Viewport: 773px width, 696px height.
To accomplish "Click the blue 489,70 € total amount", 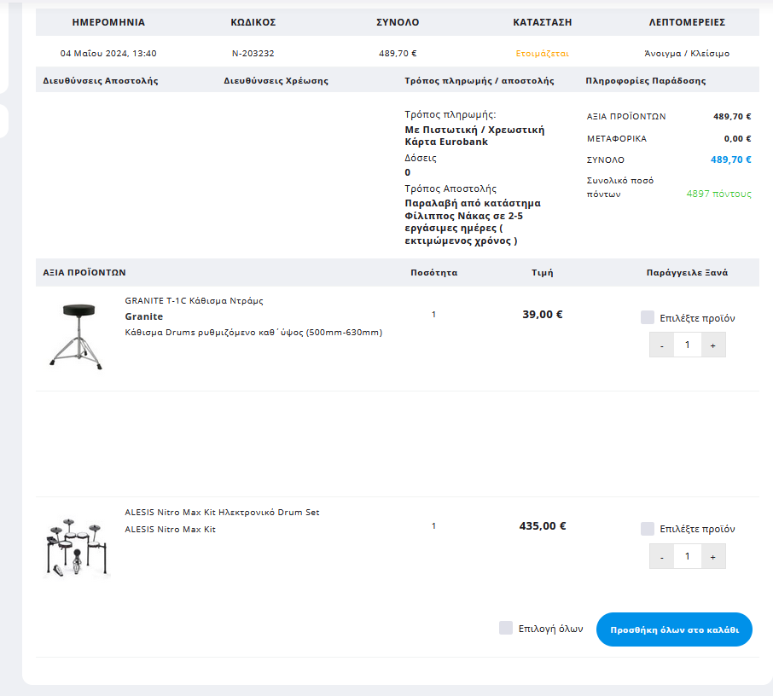I will pos(730,159).
